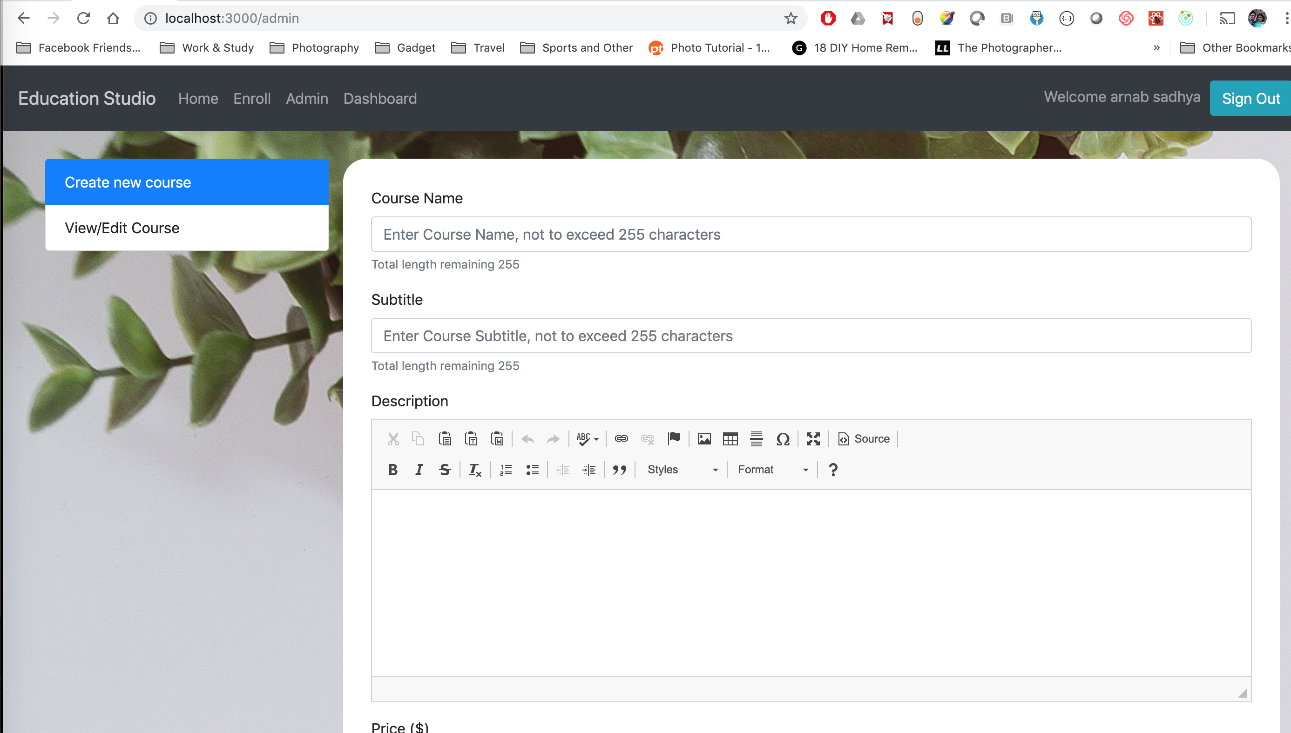Screen dimensions: 1291x733
Task: Maximize the editor with the fullscreen icon
Action: point(813,438)
